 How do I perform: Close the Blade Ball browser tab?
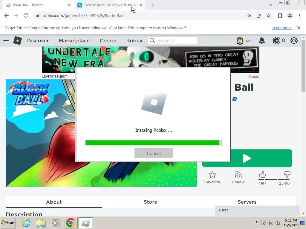coord(69,5)
